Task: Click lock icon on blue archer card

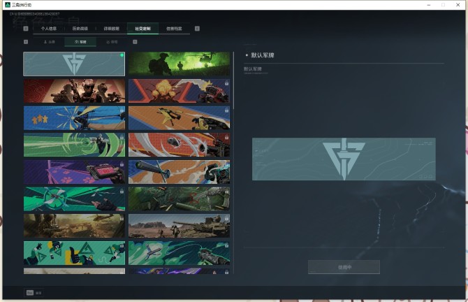Action: point(122,110)
